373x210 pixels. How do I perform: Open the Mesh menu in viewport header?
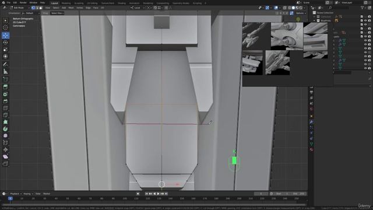click(x=71, y=8)
